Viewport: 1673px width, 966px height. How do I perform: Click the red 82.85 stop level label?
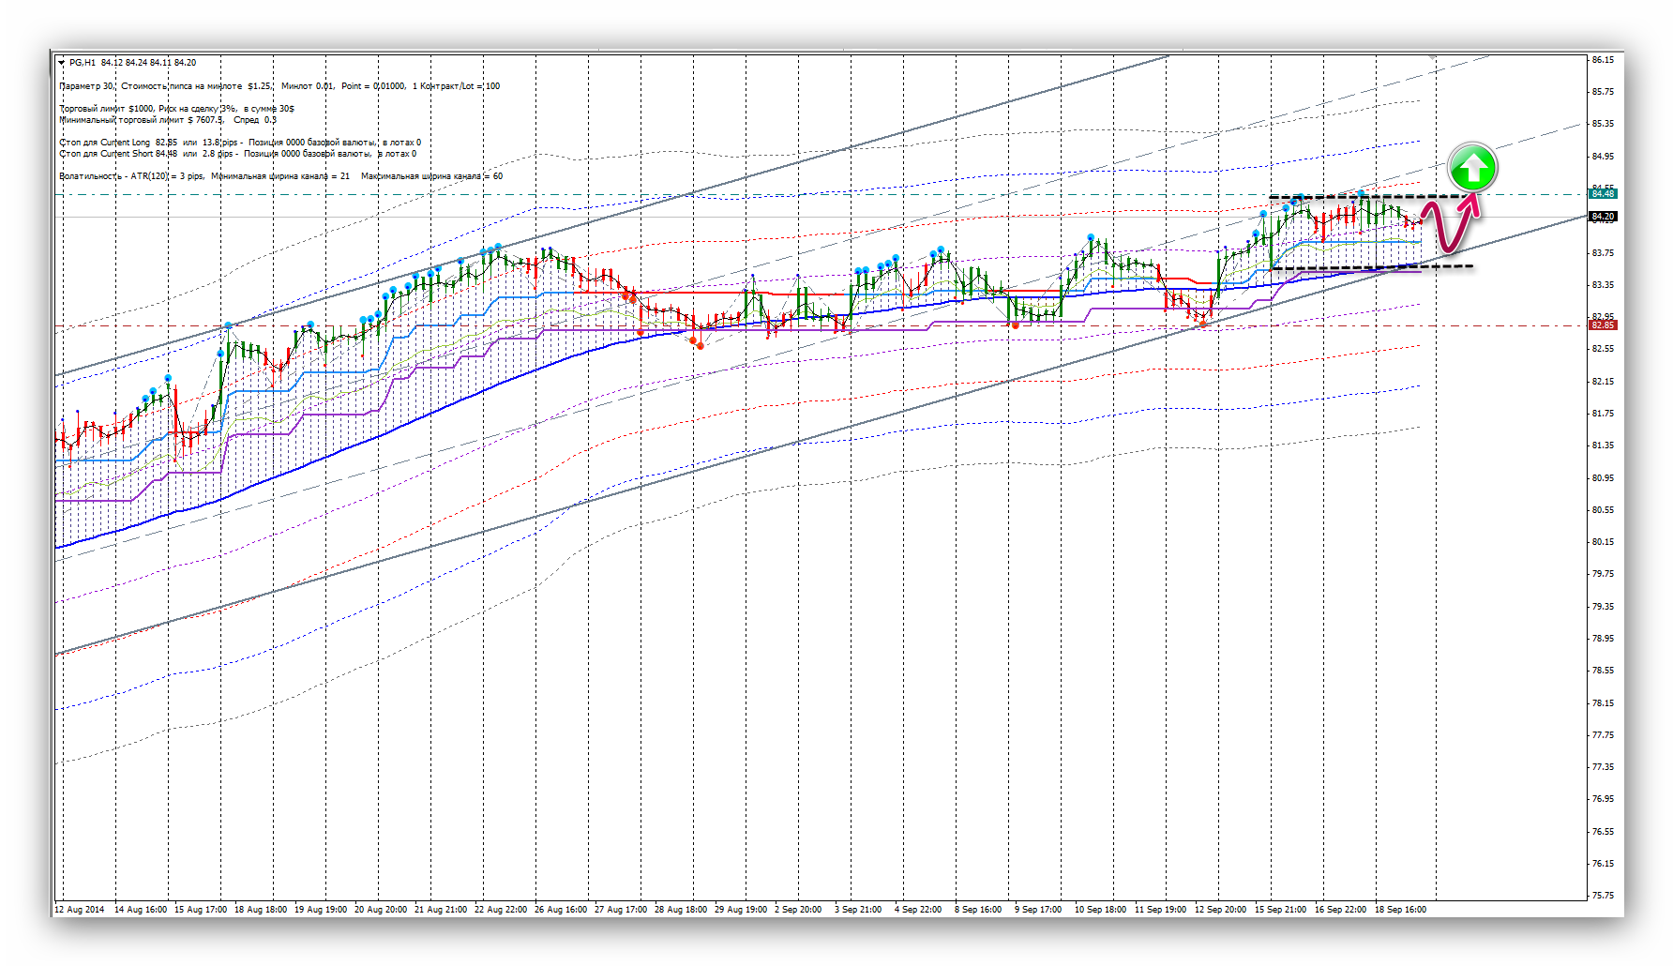click(x=1603, y=325)
